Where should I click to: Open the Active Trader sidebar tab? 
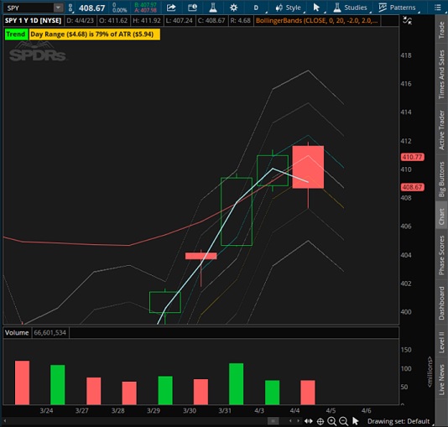[x=441, y=130]
